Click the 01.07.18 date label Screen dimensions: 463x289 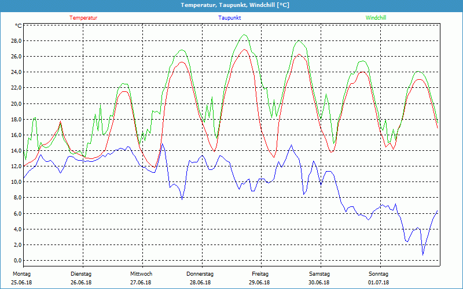[x=379, y=283]
